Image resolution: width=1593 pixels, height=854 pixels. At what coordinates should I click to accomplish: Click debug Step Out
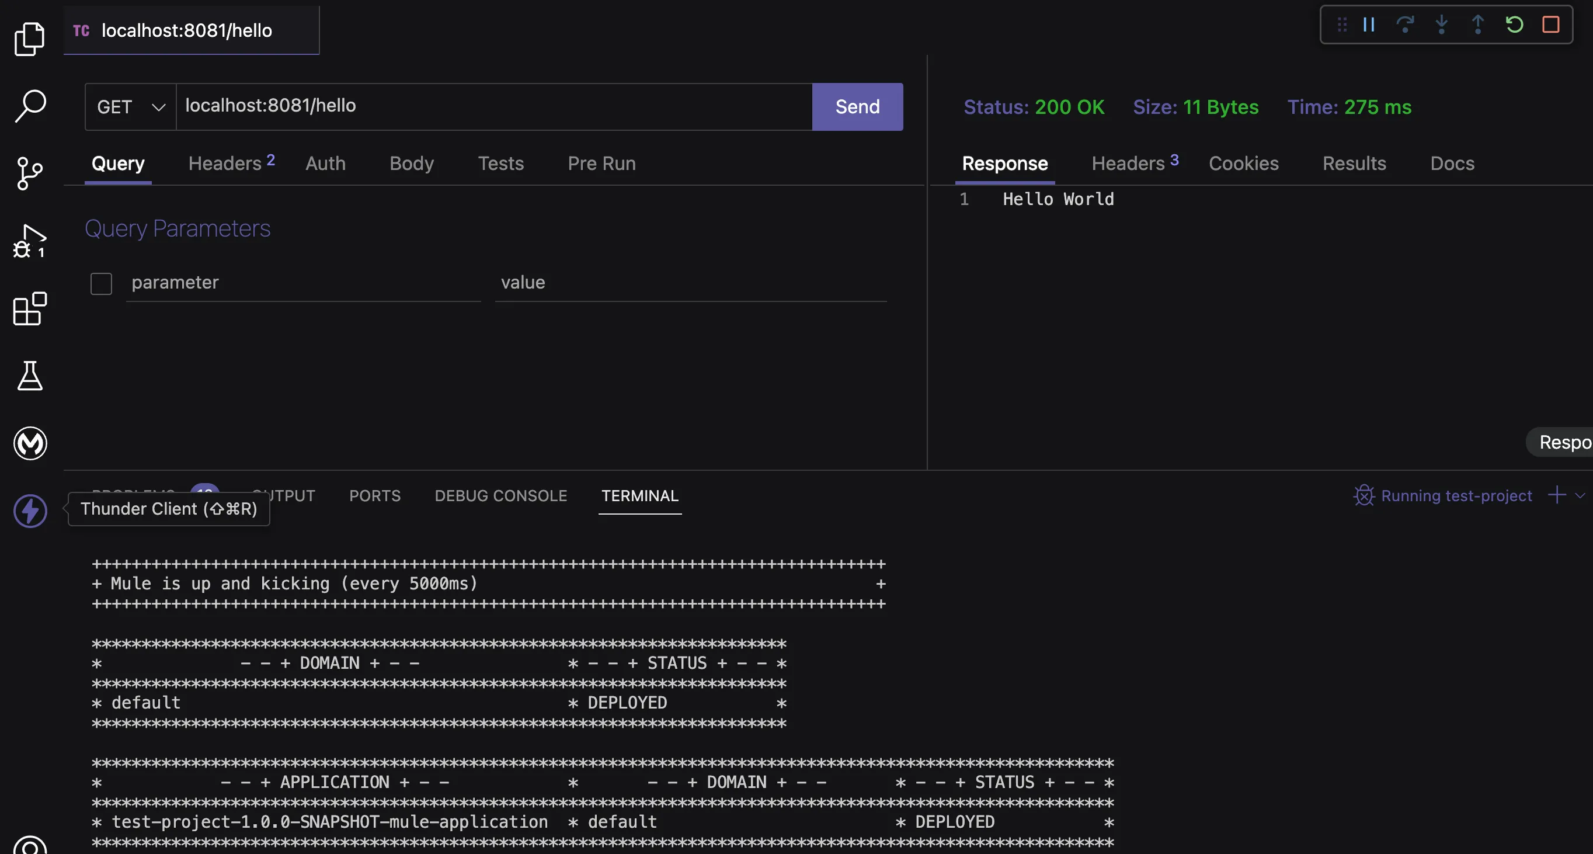(x=1478, y=25)
